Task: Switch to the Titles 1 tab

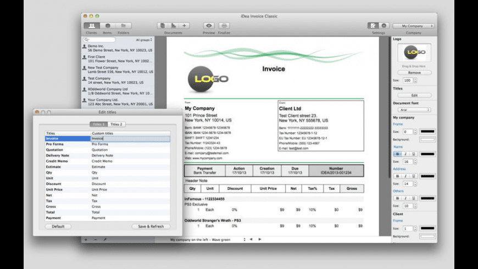Action: 98,124
